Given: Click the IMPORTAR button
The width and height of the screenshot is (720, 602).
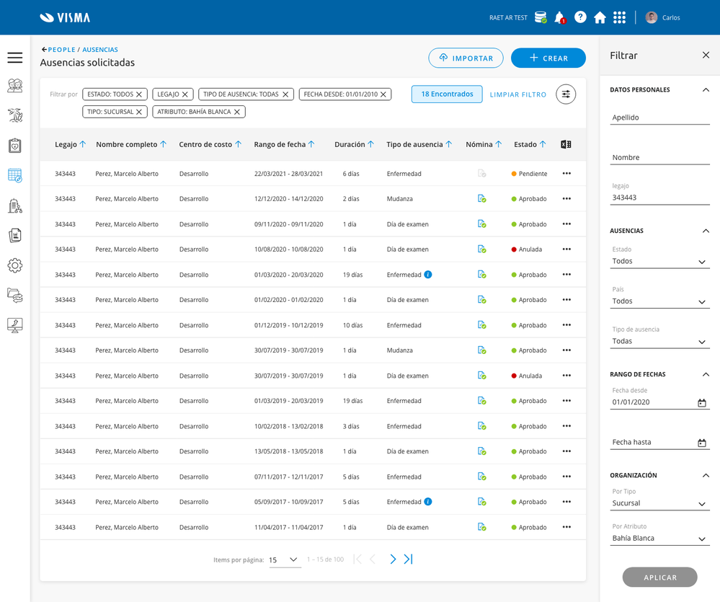Looking at the screenshot, I should [466, 58].
